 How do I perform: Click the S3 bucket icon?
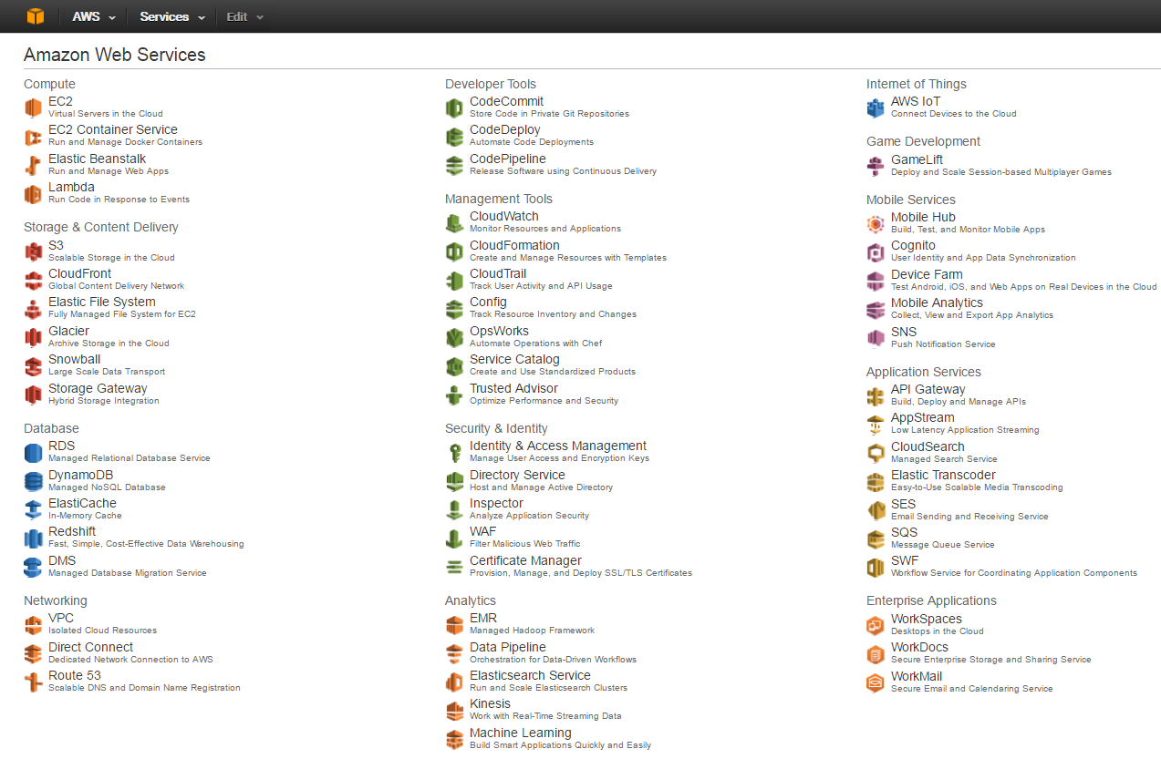(x=34, y=251)
